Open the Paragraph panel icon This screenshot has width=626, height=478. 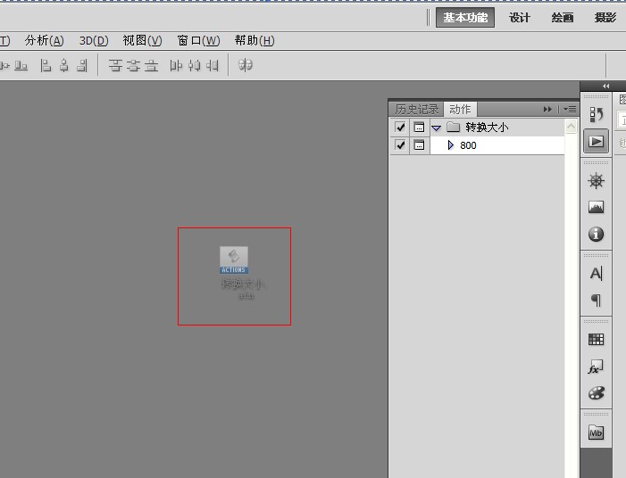tap(596, 301)
